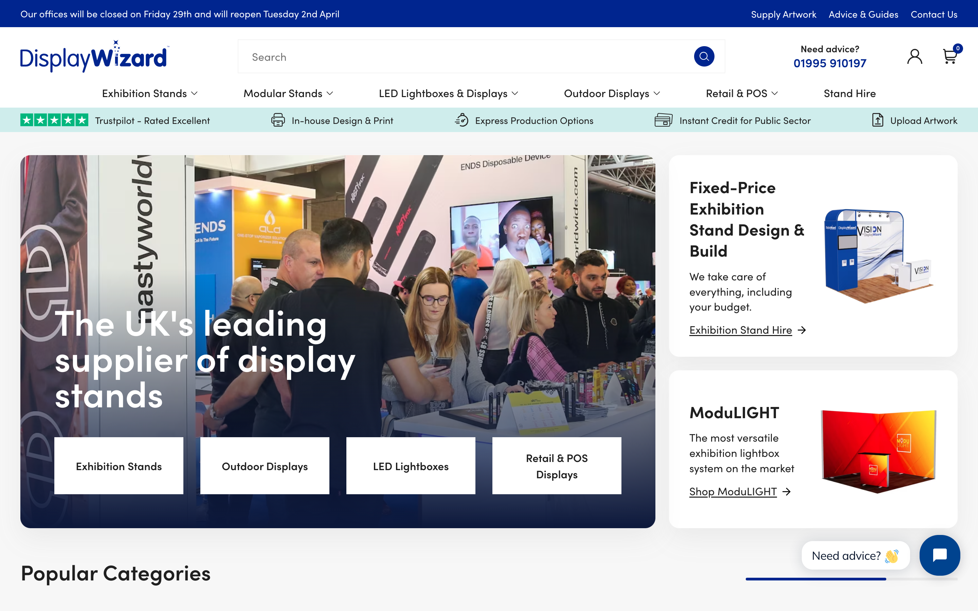Click the Upload Artwork icon
This screenshot has height=611, width=978.
pos(877,120)
